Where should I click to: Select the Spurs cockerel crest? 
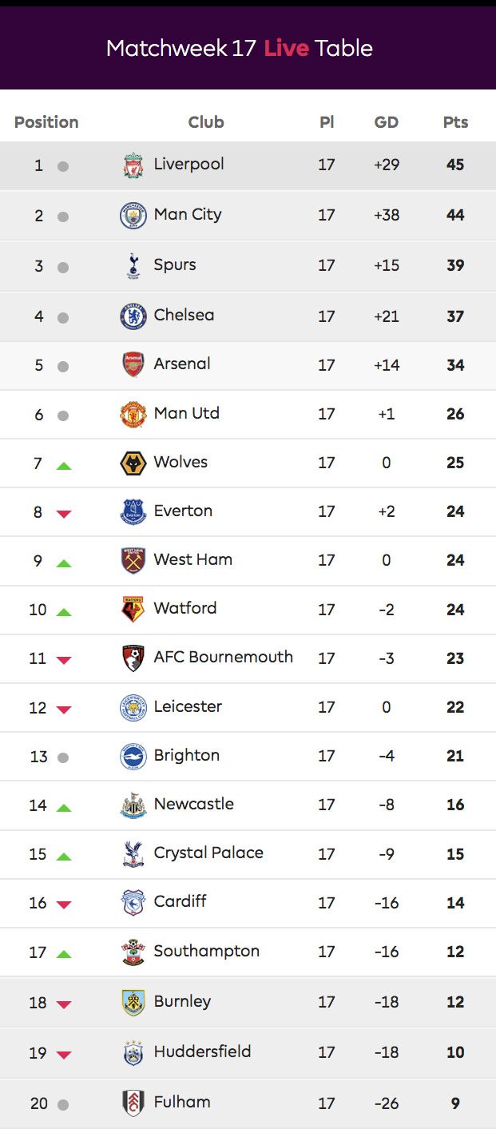click(x=133, y=265)
